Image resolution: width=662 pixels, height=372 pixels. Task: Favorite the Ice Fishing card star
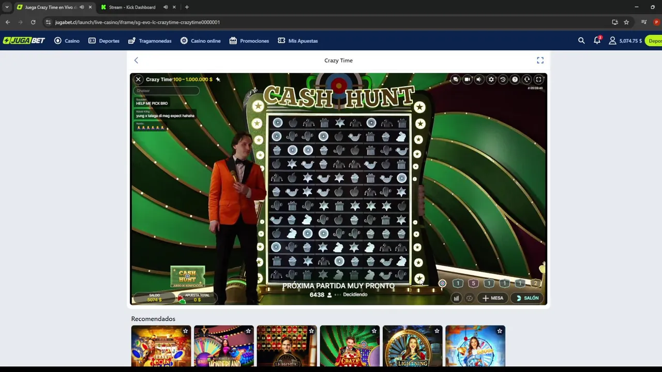point(500,331)
